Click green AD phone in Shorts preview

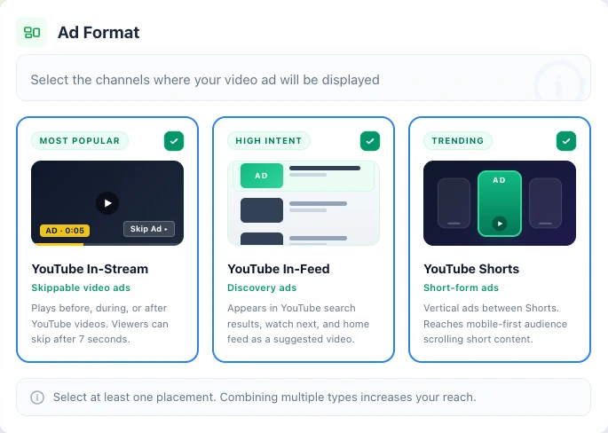tap(500, 203)
